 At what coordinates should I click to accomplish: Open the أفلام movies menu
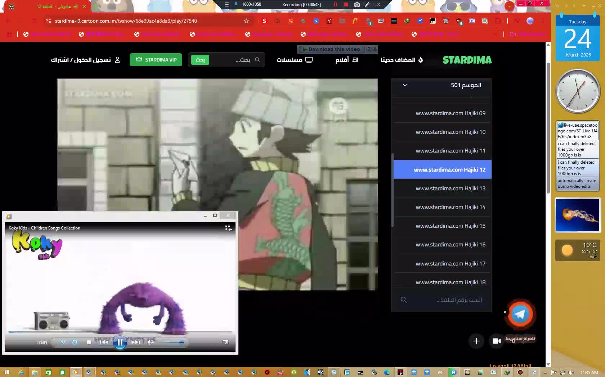click(346, 60)
